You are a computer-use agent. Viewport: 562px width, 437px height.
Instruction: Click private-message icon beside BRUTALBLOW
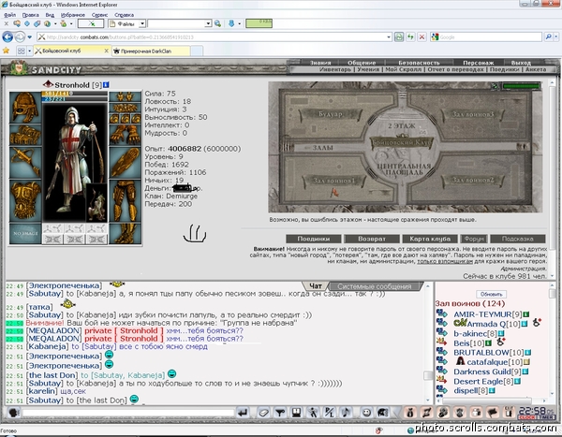442,352
